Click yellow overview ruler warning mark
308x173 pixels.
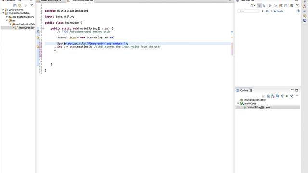click(x=232, y=37)
